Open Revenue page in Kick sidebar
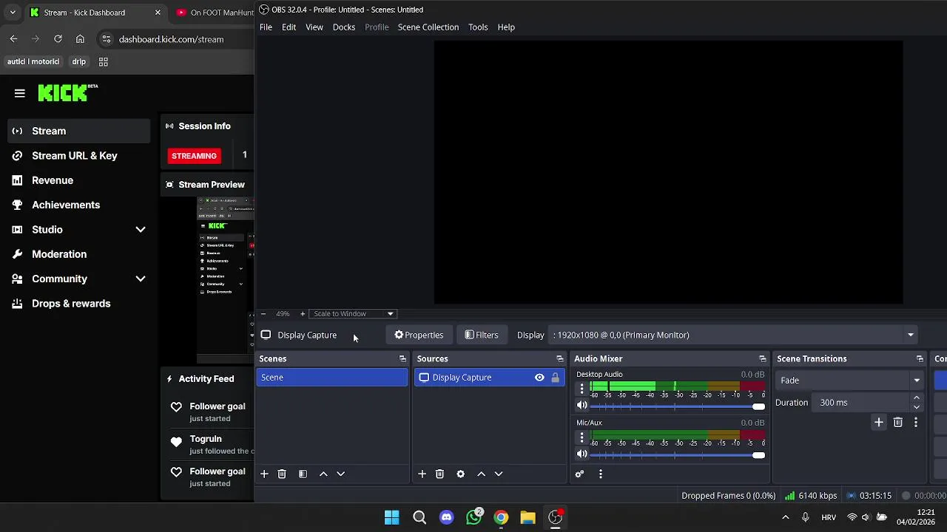Viewport: 947px width, 532px height. click(x=53, y=180)
